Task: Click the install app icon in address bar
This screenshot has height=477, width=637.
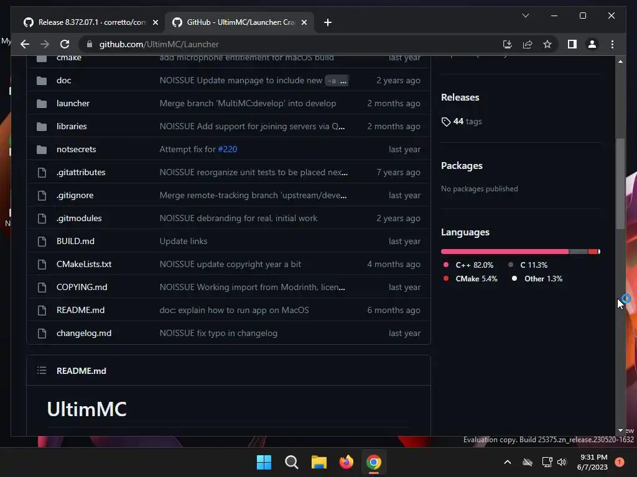Action: pos(507,44)
